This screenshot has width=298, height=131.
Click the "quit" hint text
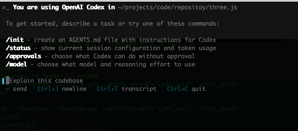coord(199,89)
